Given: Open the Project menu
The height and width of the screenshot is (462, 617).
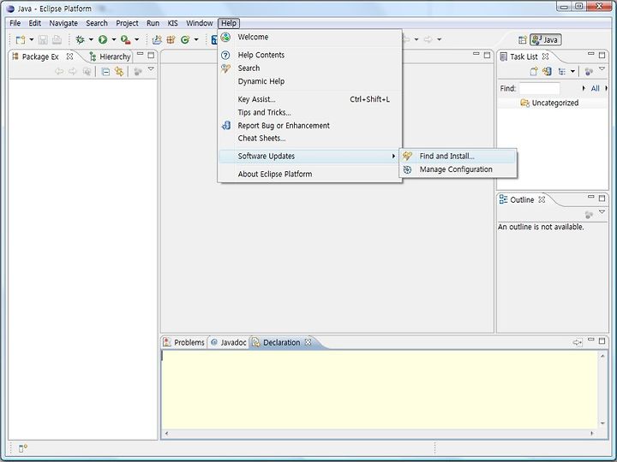Looking at the screenshot, I should [x=127, y=23].
